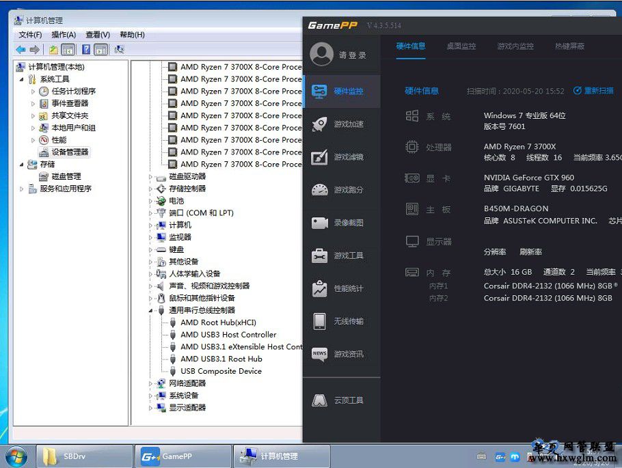Select AMD USB3 Host Controller device

[x=228, y=334]
